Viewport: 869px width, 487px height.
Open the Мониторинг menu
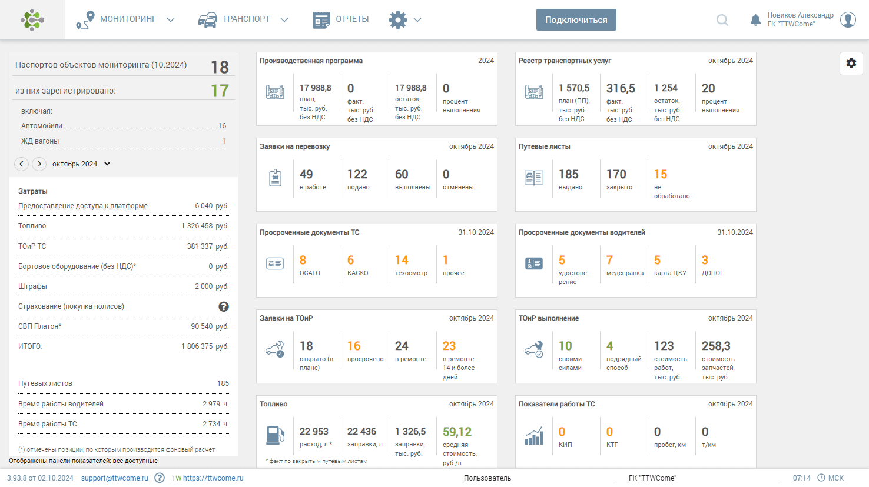128,19
